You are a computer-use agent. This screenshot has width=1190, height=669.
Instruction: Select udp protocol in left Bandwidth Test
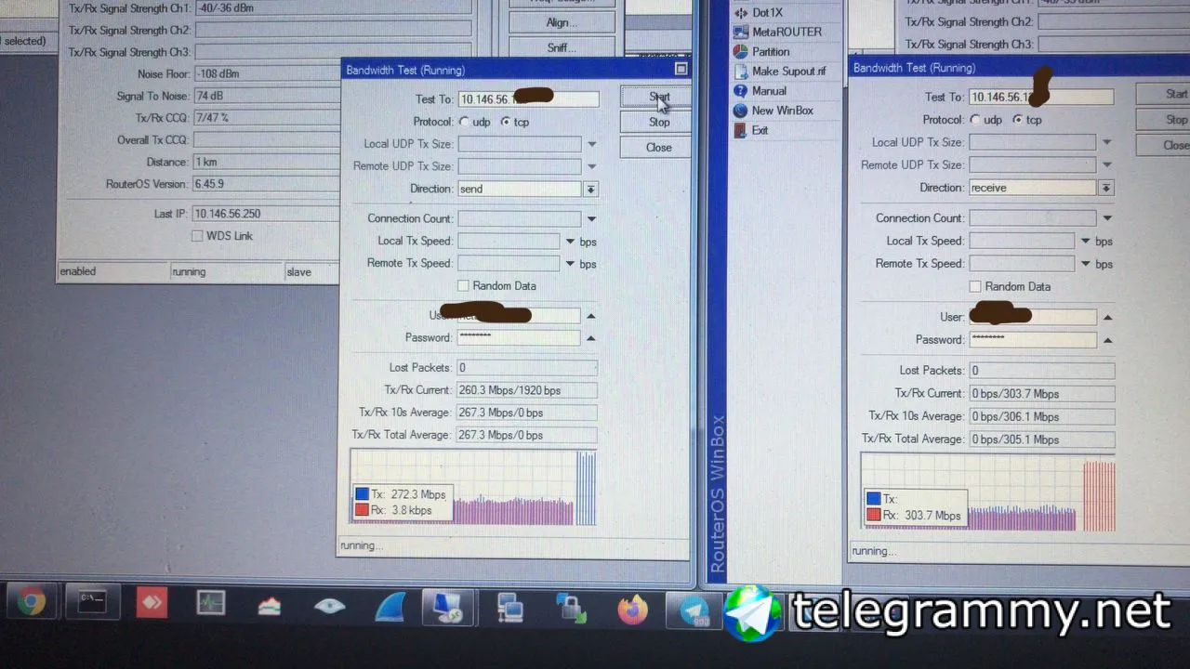click(x=464, y=122)
